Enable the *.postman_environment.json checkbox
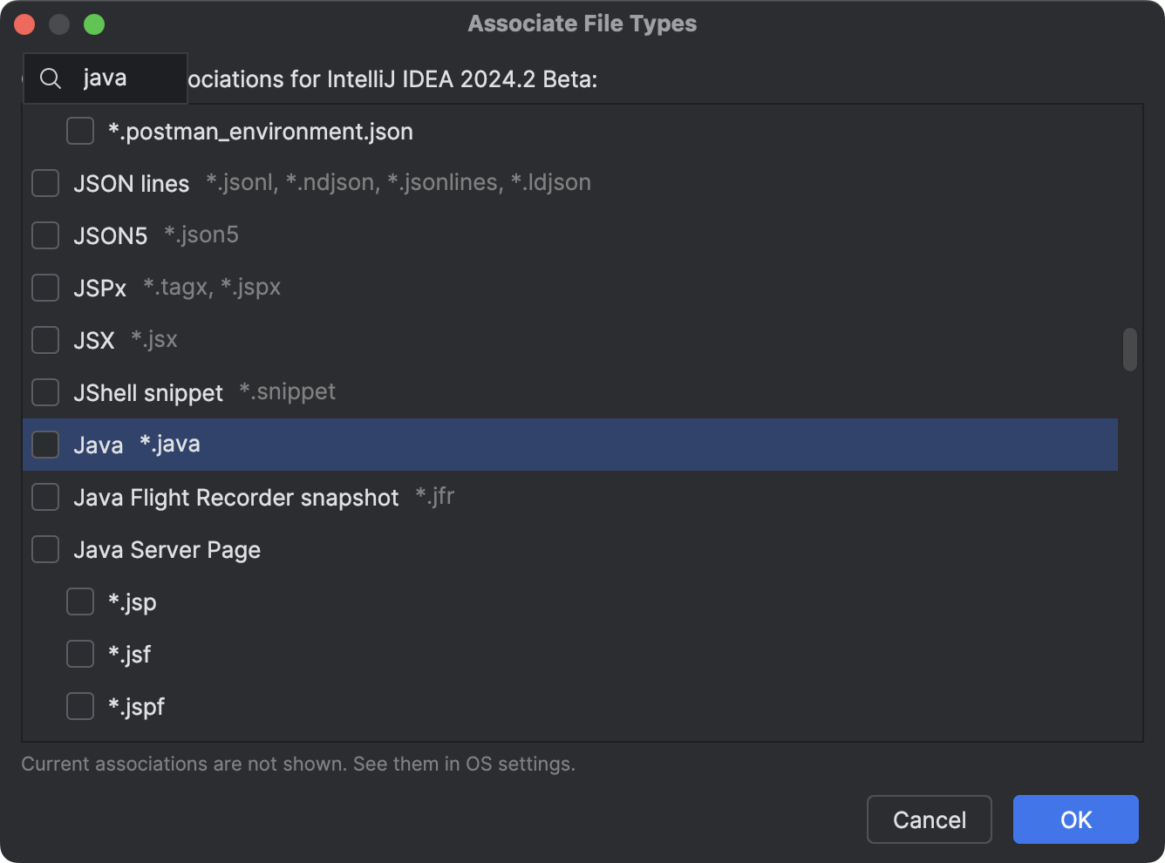The image size is (1165, 863). pyautogui.click(x=79, y=131)
